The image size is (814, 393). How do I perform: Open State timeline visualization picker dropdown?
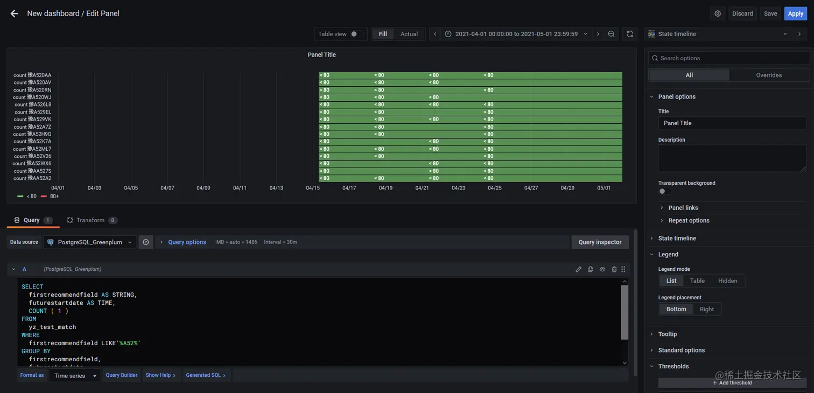718,34
